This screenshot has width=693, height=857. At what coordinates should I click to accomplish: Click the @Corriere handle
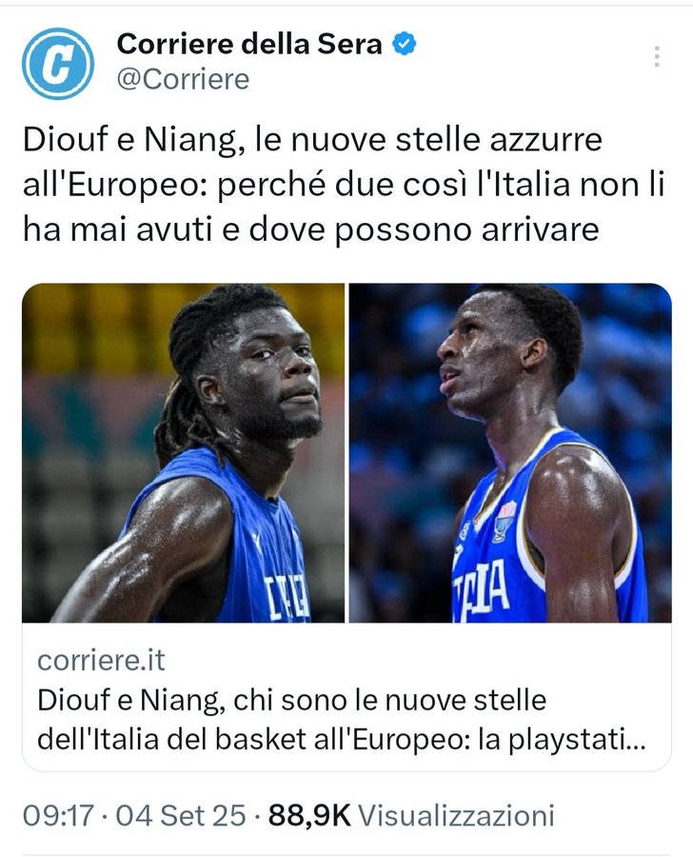183,79
